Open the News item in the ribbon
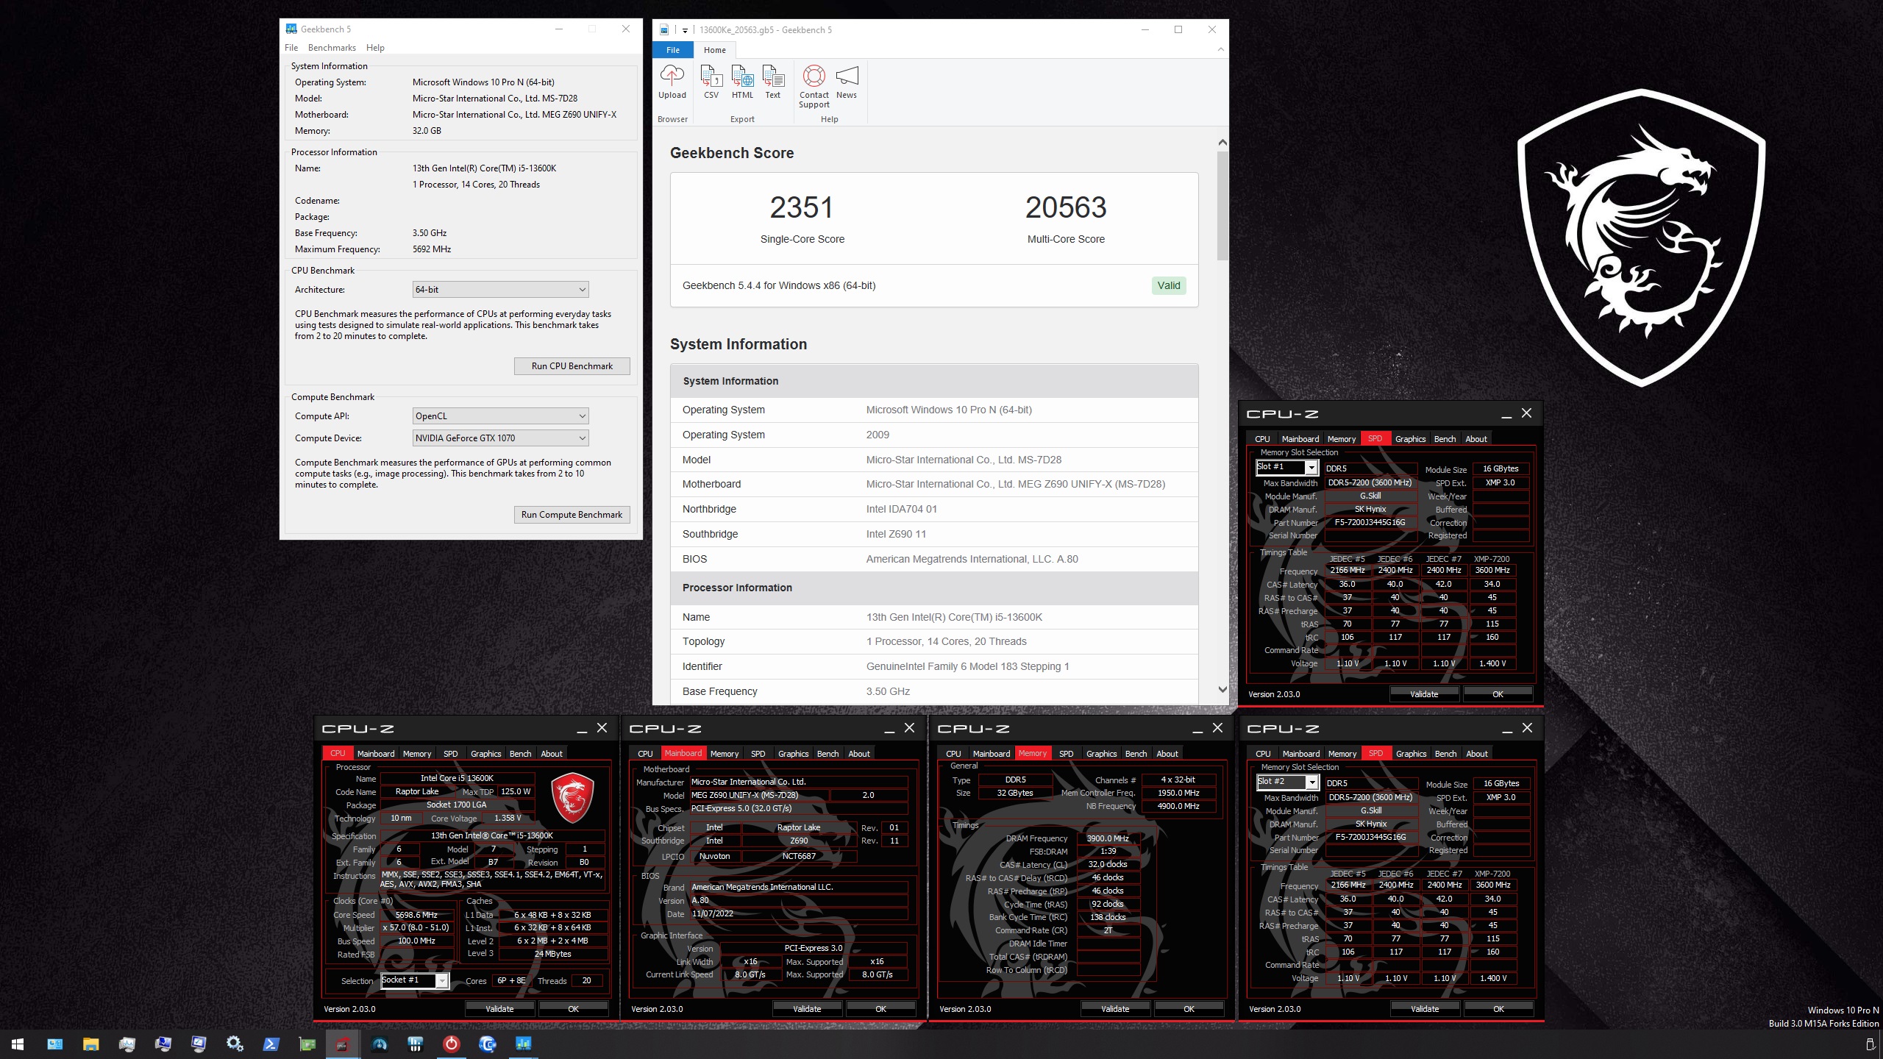The height and width of the screenshot is (1059, 1883). (x=847, y=82)
